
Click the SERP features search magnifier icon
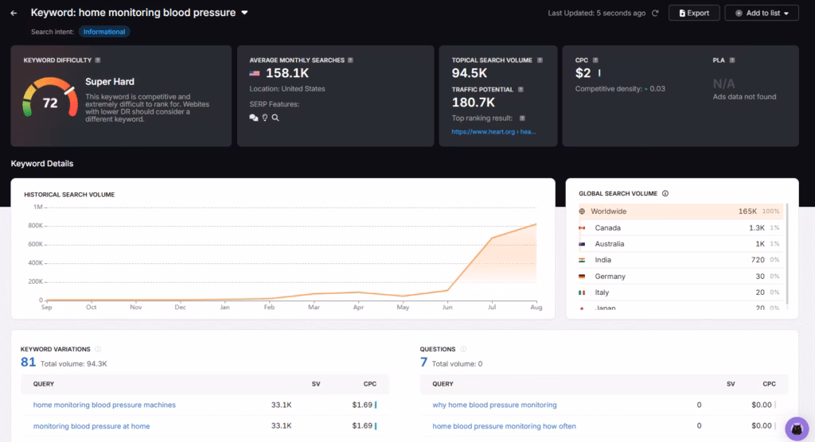tap(275, 118)
